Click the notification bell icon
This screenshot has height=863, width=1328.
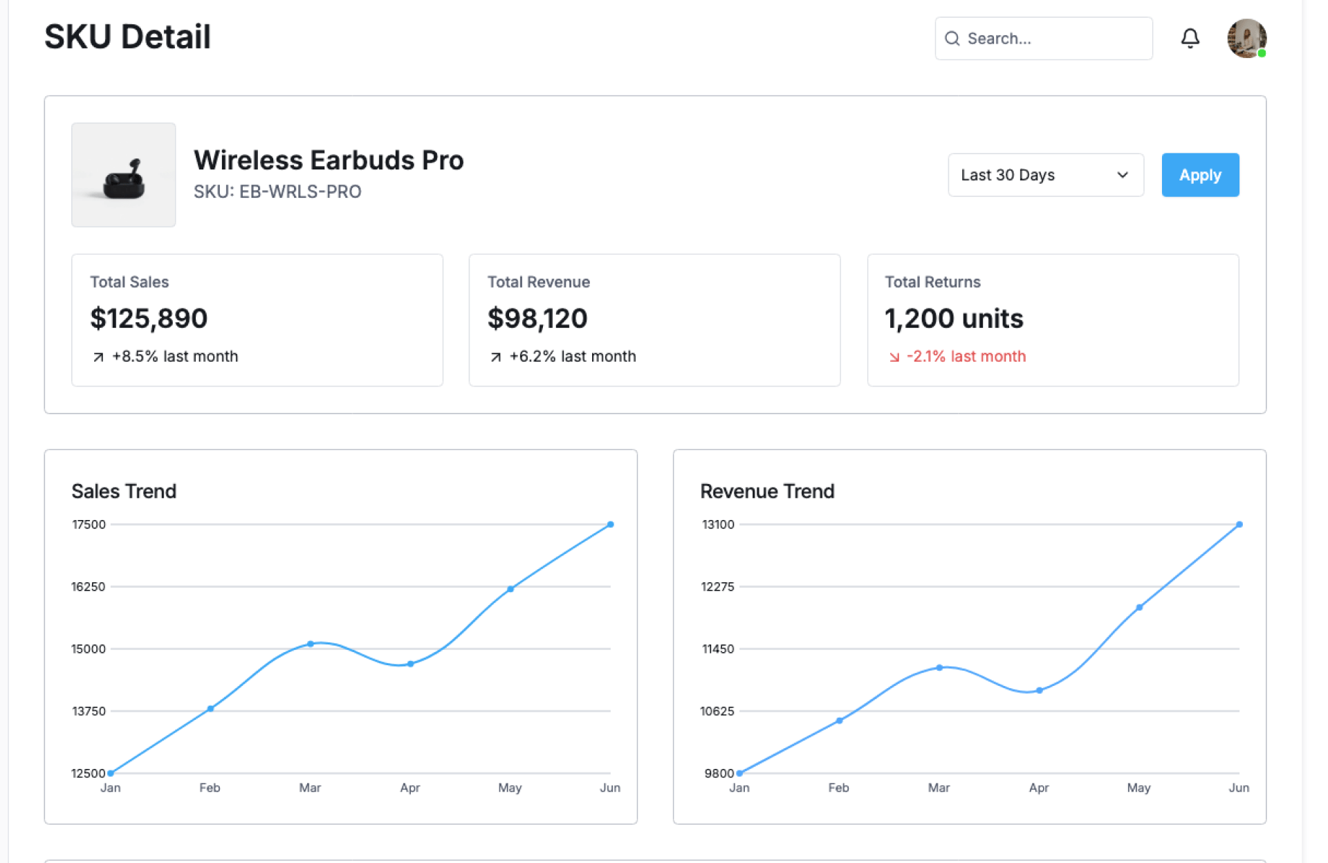[1190, 38]
